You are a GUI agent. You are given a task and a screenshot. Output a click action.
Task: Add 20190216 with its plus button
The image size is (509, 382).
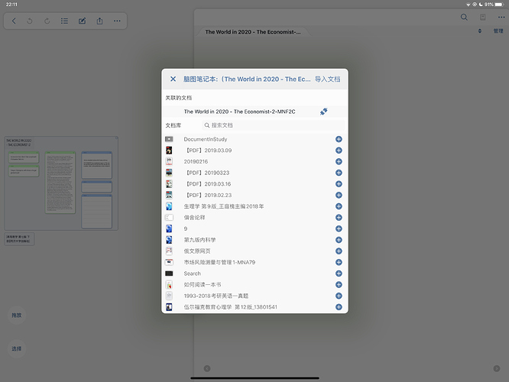coord(339,162)
